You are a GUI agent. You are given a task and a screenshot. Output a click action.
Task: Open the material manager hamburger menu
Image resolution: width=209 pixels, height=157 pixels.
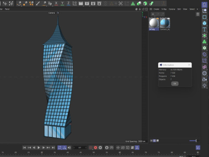[x=151, y=9]
